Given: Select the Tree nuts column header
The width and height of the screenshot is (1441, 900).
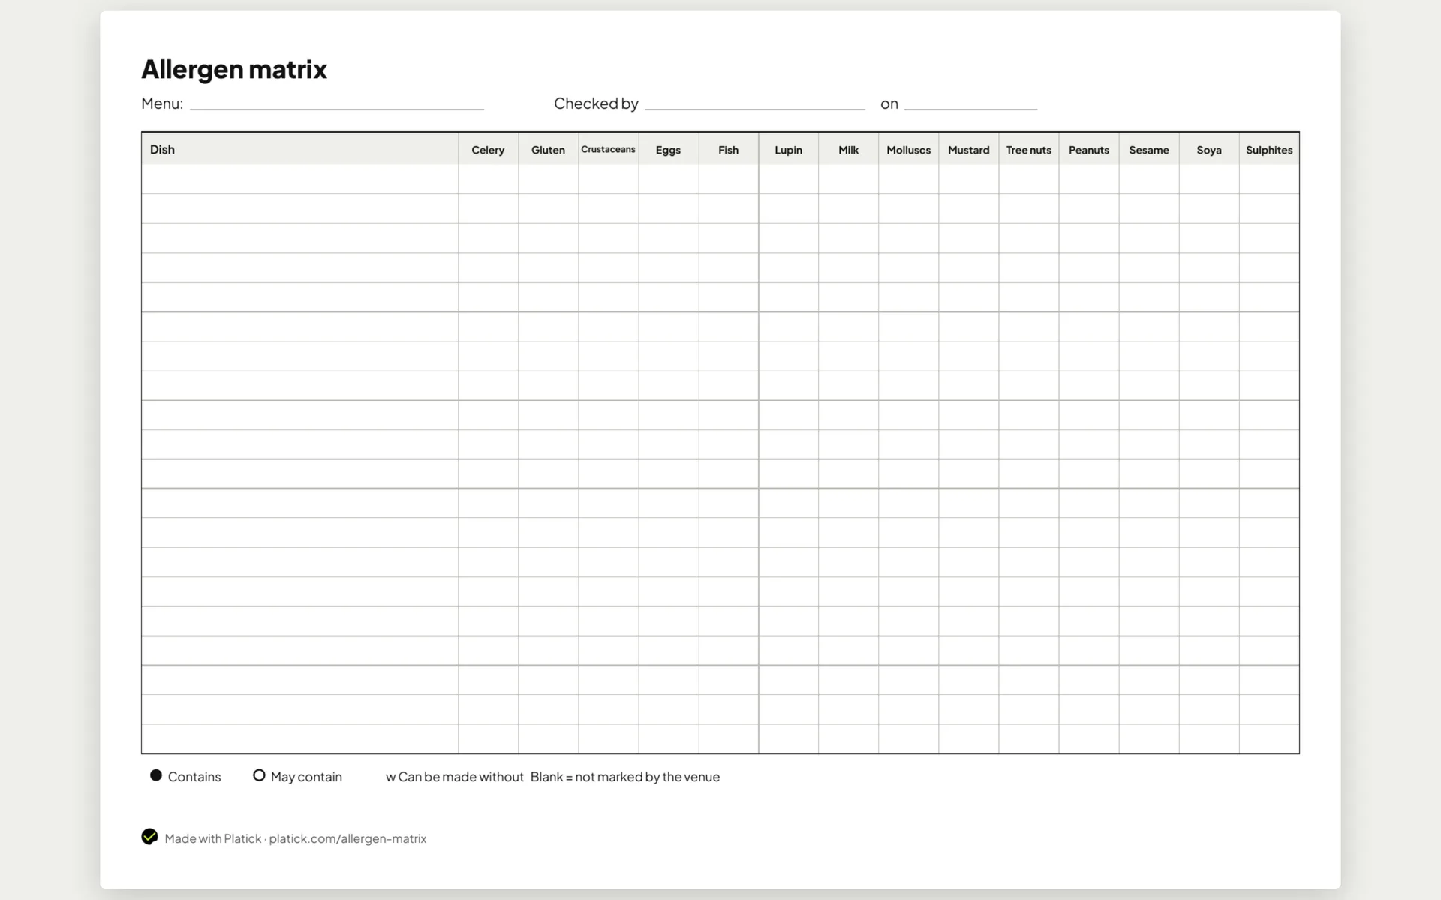Looking at the screenshot, I should click(1028, 150).
